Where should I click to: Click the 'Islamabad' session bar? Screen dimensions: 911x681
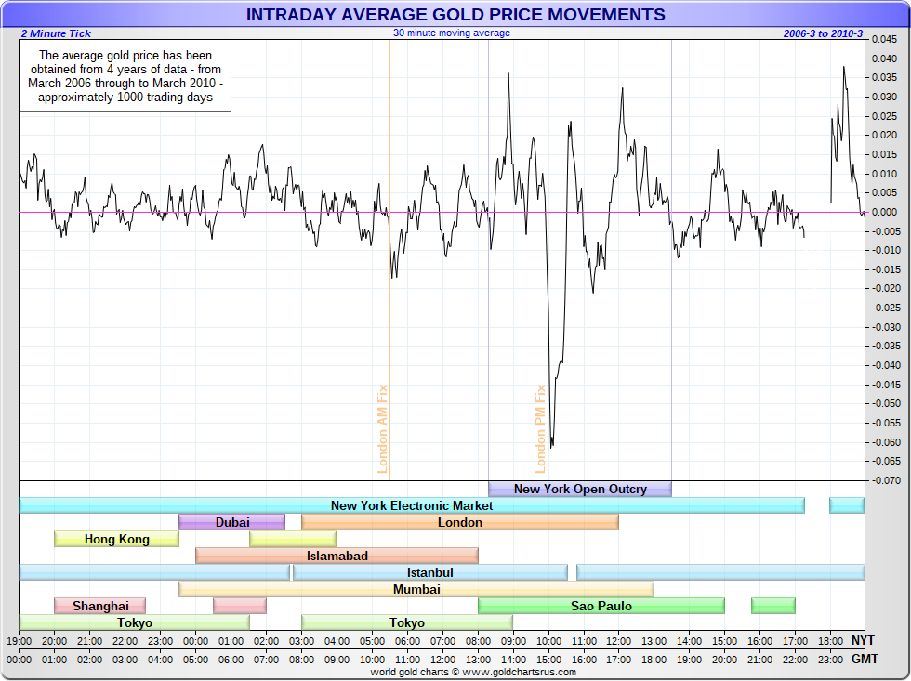[337, 557]
